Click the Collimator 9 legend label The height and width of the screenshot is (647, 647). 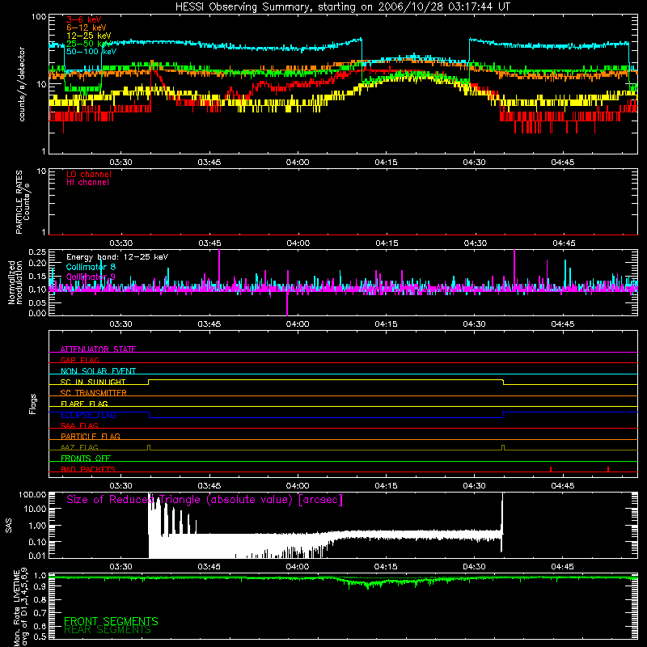(x=91, y=277)
